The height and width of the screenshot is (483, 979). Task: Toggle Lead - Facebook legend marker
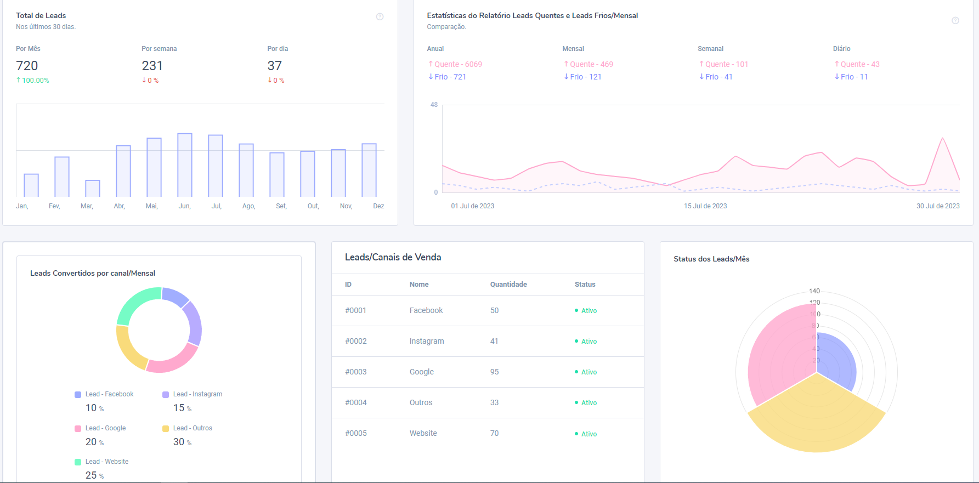78,395
